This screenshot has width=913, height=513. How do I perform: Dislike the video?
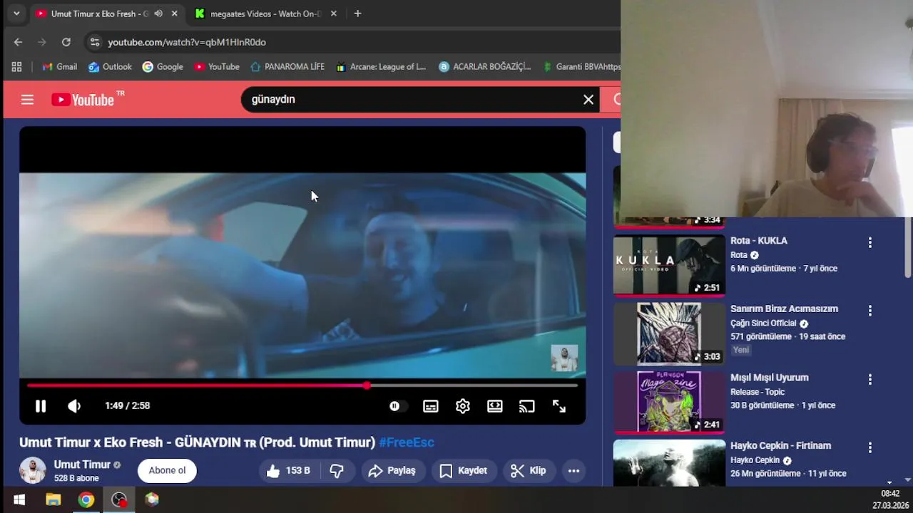(x=337, y=470)
